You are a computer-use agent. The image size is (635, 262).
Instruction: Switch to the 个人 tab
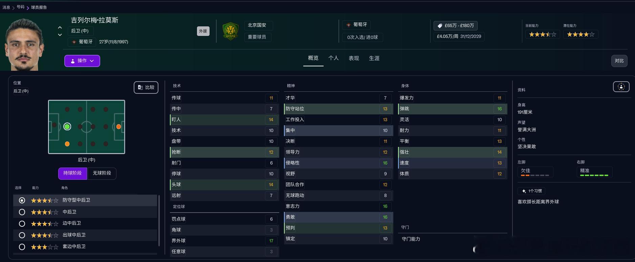point(333,58)
